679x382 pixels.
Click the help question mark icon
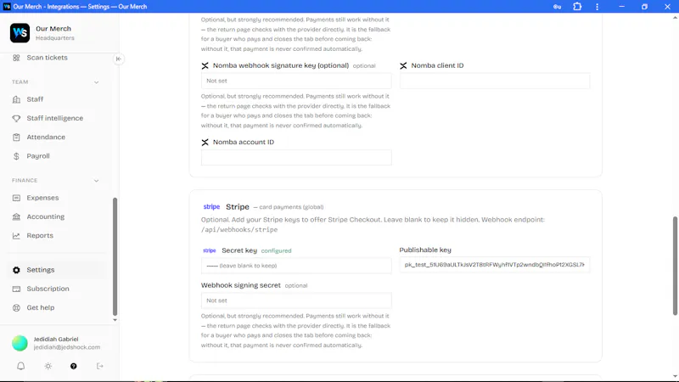pyautogui.click(x=74, y=366)
